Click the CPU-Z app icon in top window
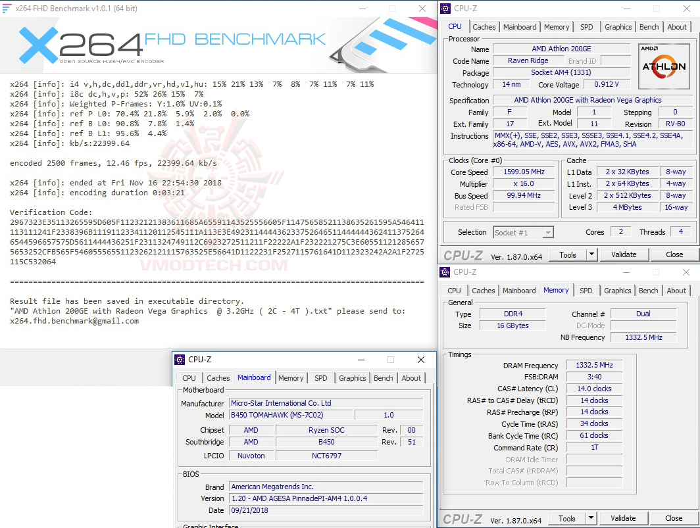The height and width of the screenshot is (528, 700). 445,9
